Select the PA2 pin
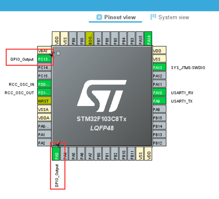Image resolution: width=219 pixels, height=199 pixels. pos(44,142)
